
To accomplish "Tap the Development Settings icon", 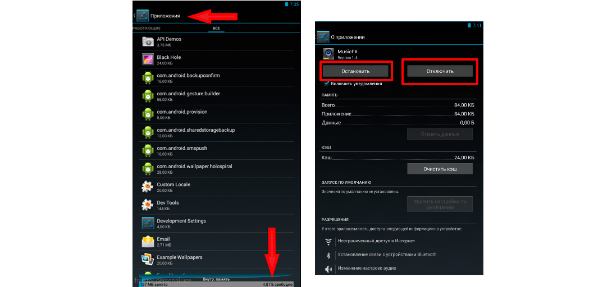I will tap(148, 223).
